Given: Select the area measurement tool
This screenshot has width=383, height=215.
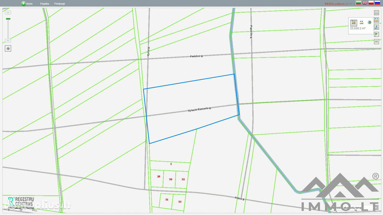Looking at the screenshot, I should (354, 23).
